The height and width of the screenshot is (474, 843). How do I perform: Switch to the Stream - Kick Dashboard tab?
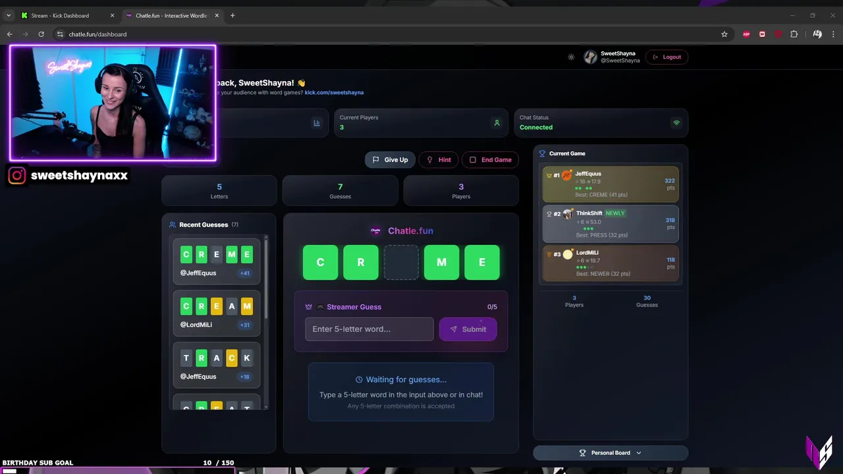(x=66, y=15)
